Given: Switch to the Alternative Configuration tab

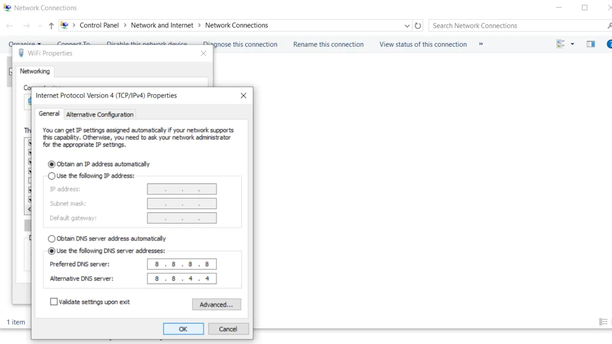Looking at the screenshot, I should [99, 114].
